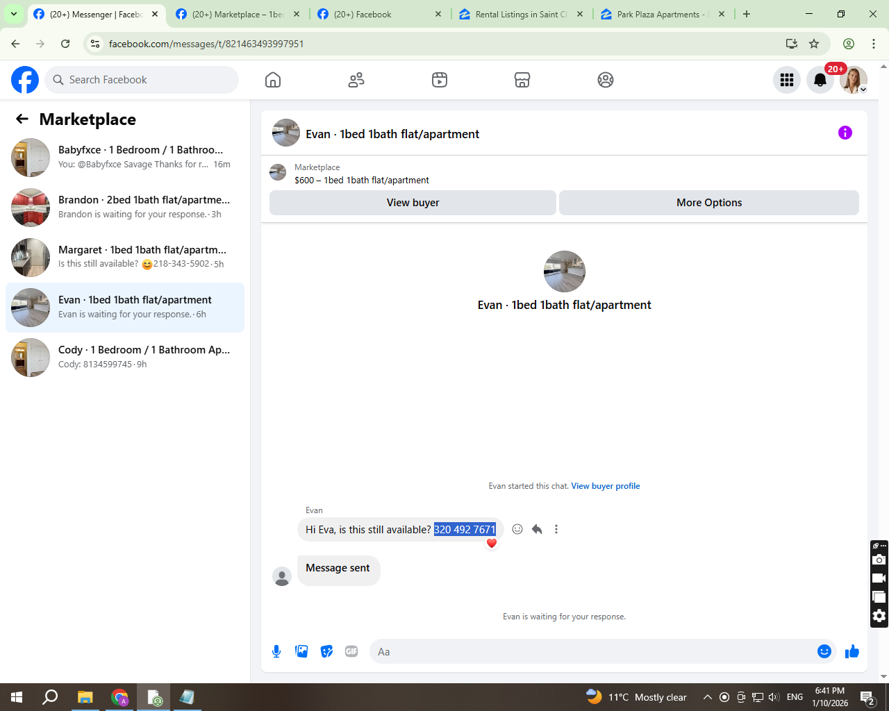Open conversation information purple icon
This screenshot has width=889, height=711.
click(845, 133)
